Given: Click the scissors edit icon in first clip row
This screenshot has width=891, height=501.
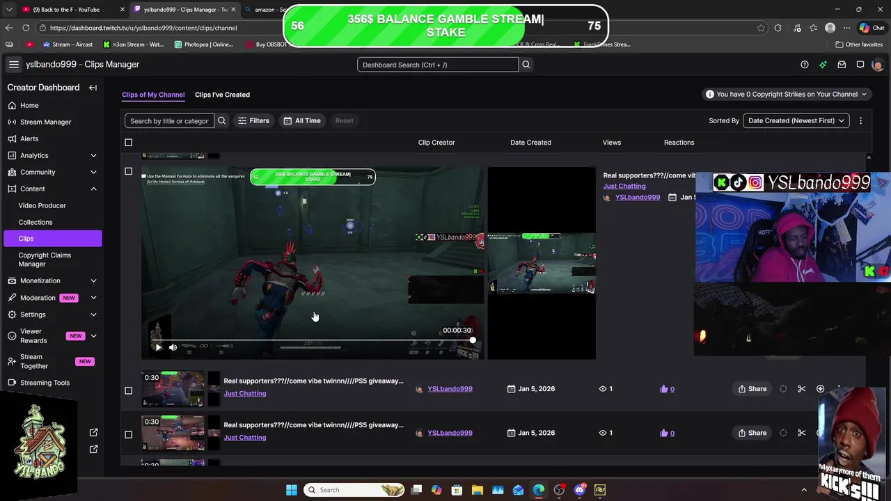Looking at the screenshot, I should (802, 389).
